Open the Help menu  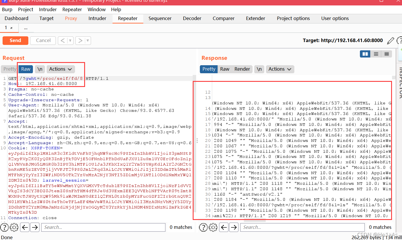pyautogui.click(x=116, y=9)
